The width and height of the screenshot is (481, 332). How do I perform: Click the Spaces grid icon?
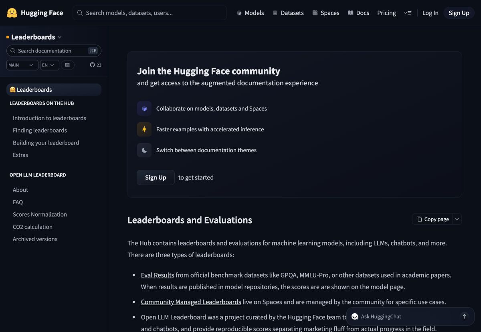coord(315,13)
